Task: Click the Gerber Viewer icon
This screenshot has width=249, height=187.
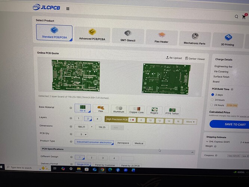Action: (x=187, y=59)
